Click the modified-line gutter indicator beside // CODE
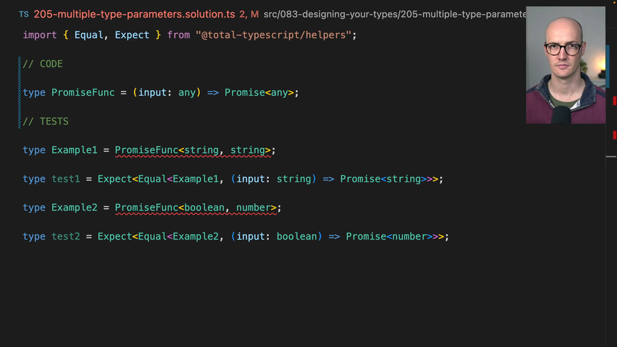Image resolution: width=617 pixels, height=347 pixels. point(20,64)
